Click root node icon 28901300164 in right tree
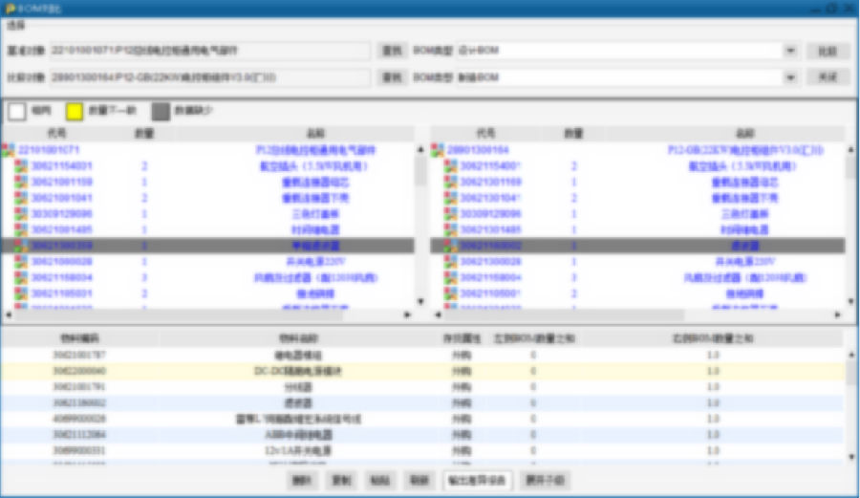The image size is (860, 498). [x=438, y=150]
